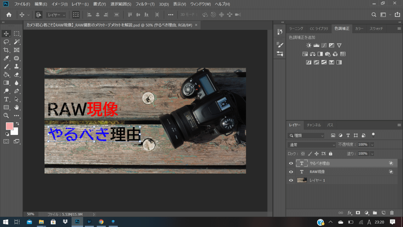Click the 50% zoom level field

pos(31,214)
